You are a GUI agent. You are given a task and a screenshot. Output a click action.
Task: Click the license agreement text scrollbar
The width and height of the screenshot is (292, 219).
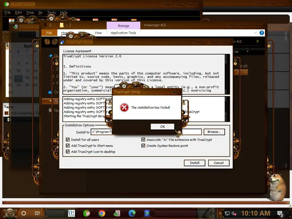click(x=226, y=74)
